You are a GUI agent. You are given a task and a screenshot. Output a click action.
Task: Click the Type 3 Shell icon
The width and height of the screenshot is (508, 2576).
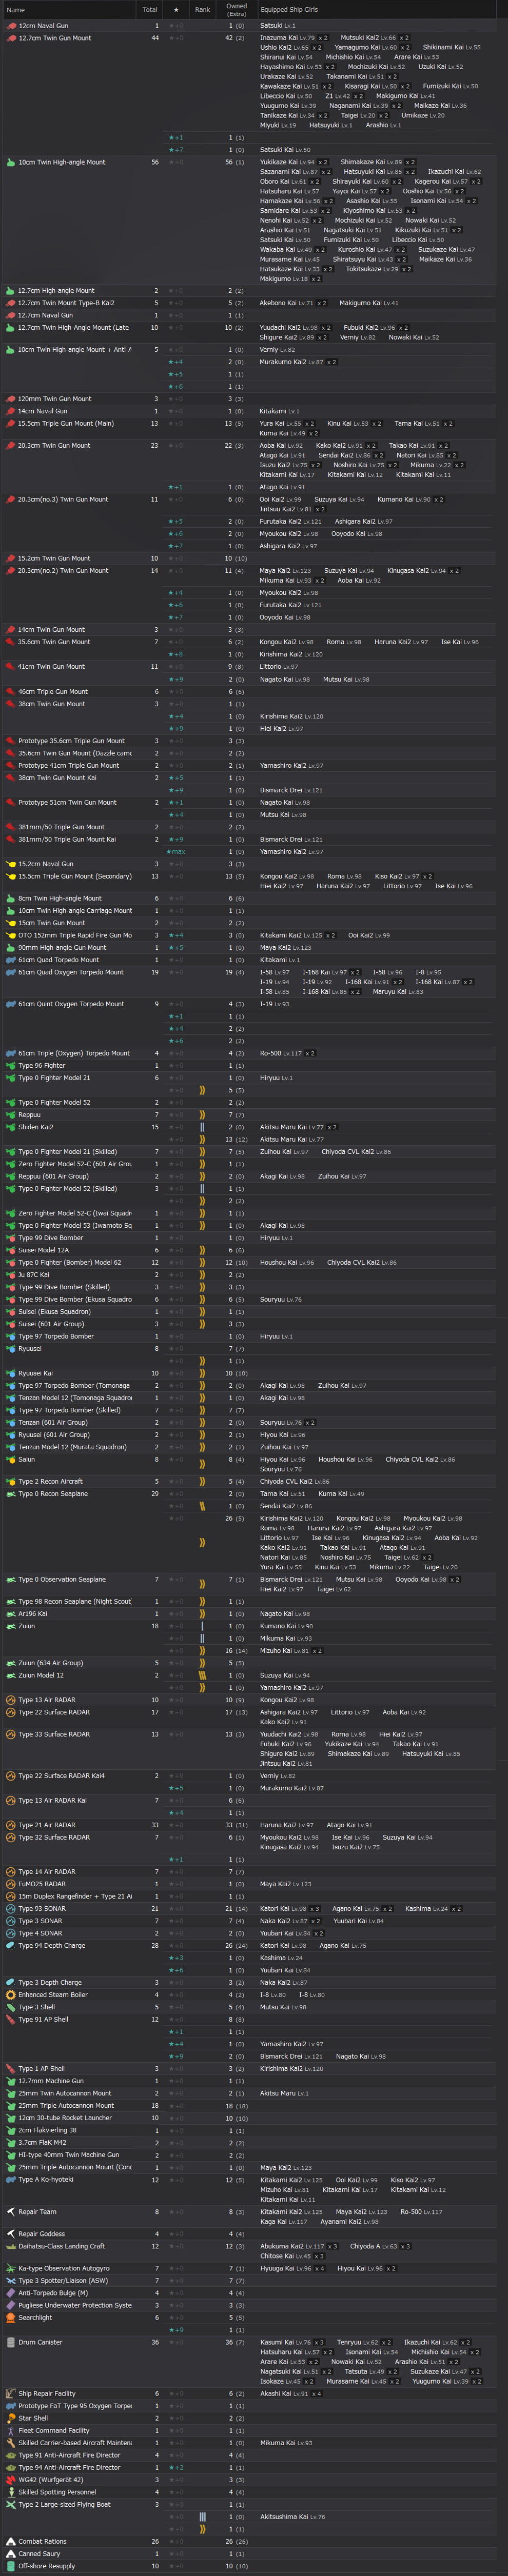pos(11,2007)
